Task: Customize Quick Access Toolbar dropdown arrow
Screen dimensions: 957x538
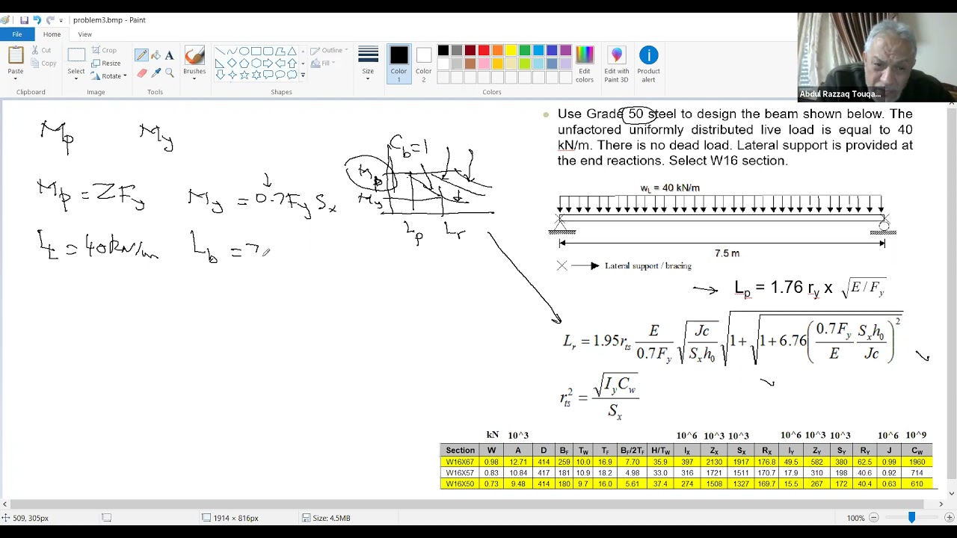Action: pos(63,20)
